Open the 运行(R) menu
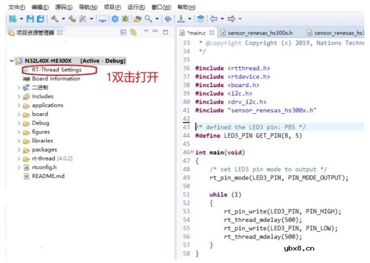This screenshot has height=263, width=370. 136,7
